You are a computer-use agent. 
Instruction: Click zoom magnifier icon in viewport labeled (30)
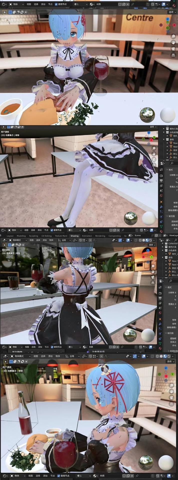[171, 385]
